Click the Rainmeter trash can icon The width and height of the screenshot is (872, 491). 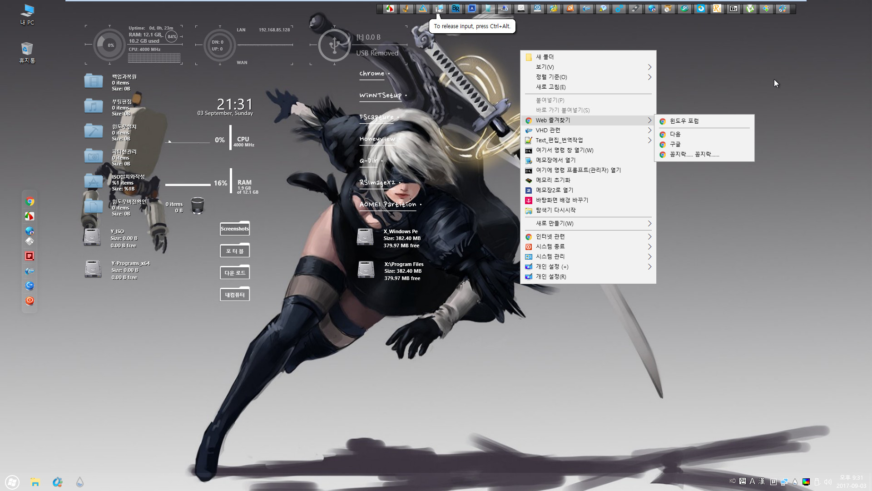[x=198, y=205]
